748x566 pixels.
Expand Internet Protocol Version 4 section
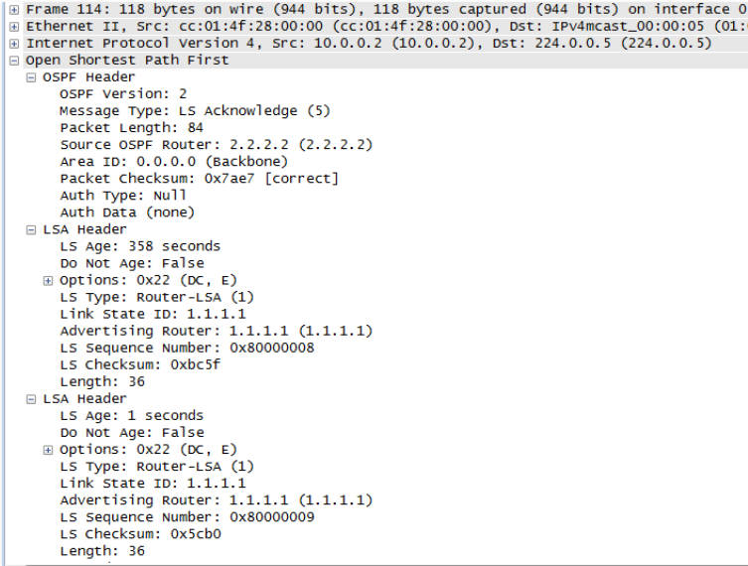click(14, 44)
